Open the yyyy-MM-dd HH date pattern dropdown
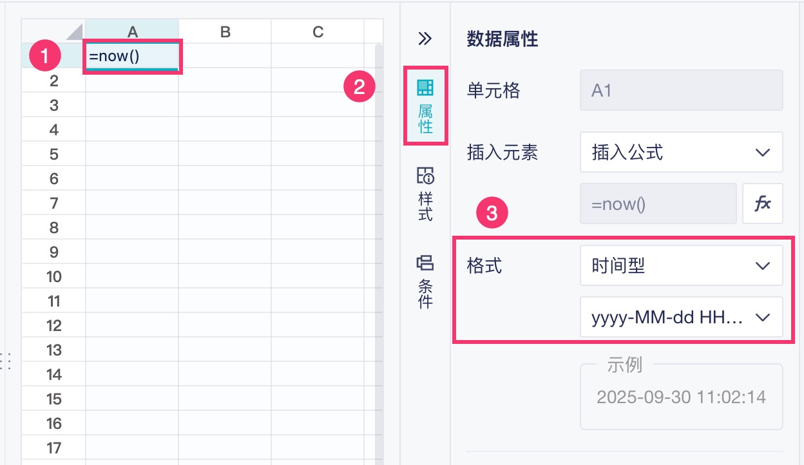Image resolution: width=804 pixels, height=465 pixels. pos(682,317)
